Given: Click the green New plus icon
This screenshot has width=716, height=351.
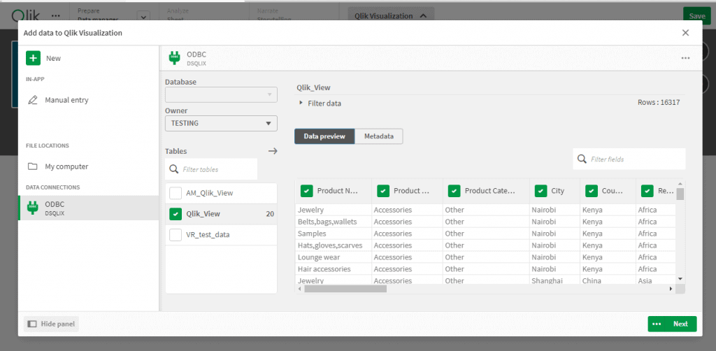Looking at the screenshot, I should click(34, 59).
